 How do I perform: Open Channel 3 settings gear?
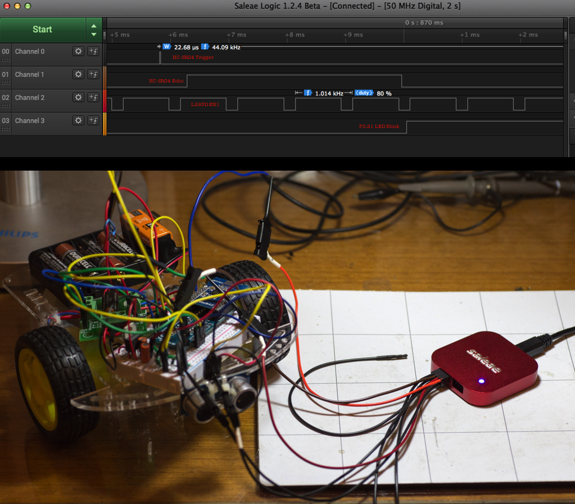[78, 120]
